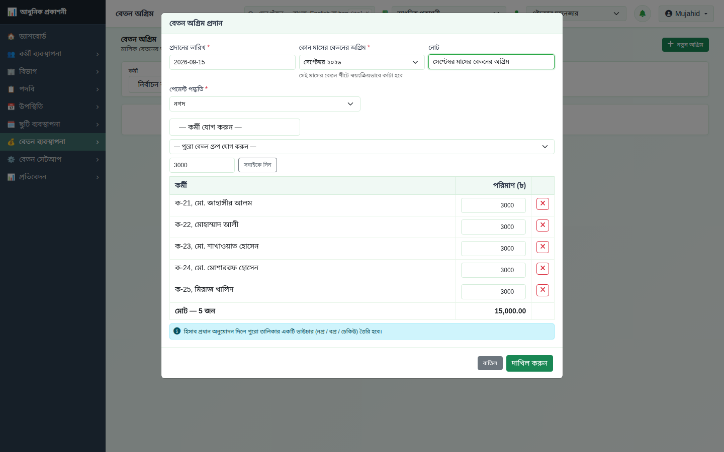Edit the প্রদানের তারিখ date field
Screen dimensions: 724x452
pyautogui.click(x=232, y=62)
